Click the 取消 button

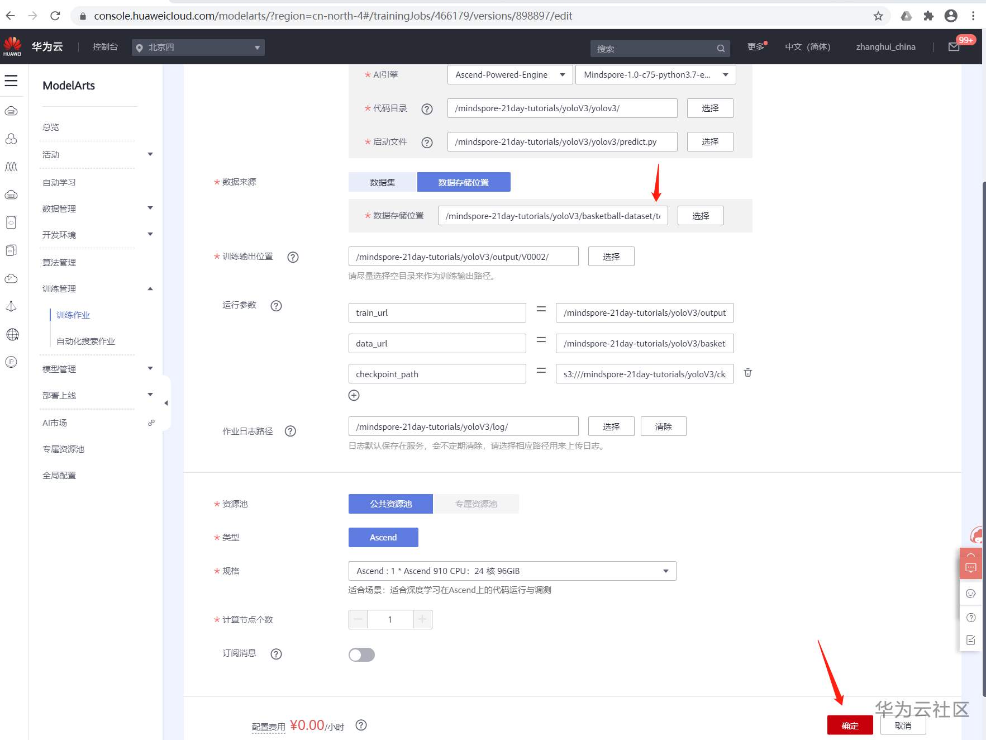(x=903, y=725)
